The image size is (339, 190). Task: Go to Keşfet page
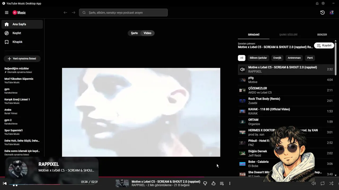[x=22, y=33]
